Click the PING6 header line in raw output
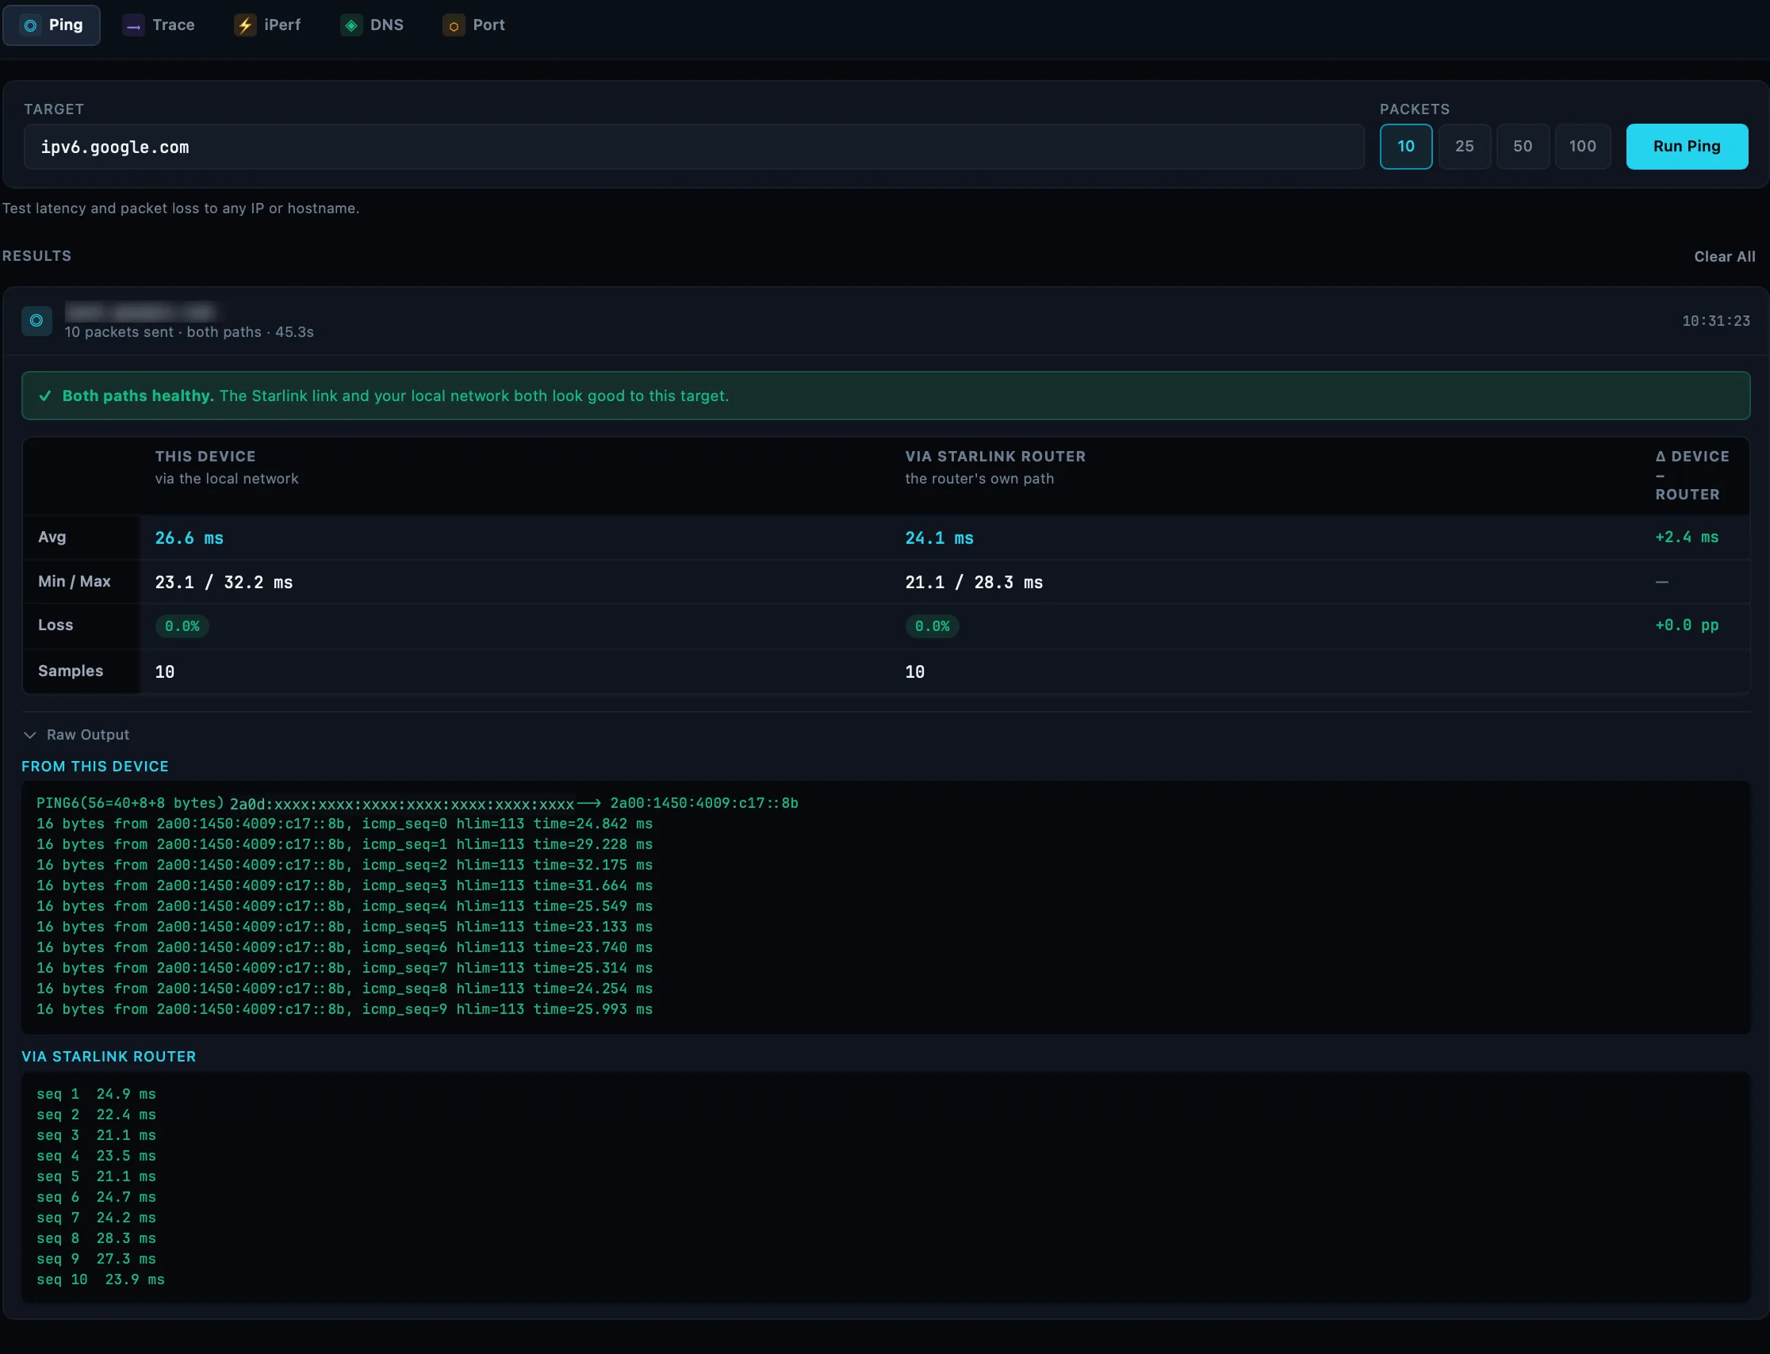 (416, 804)
